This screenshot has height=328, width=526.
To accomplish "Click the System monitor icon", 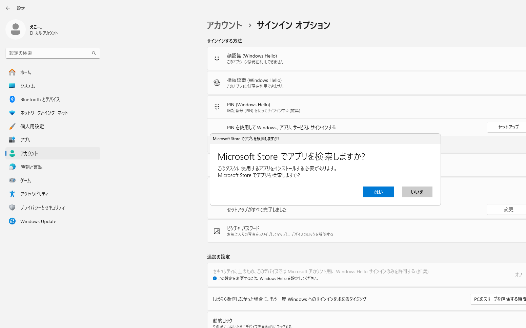I will pos(12,86).
